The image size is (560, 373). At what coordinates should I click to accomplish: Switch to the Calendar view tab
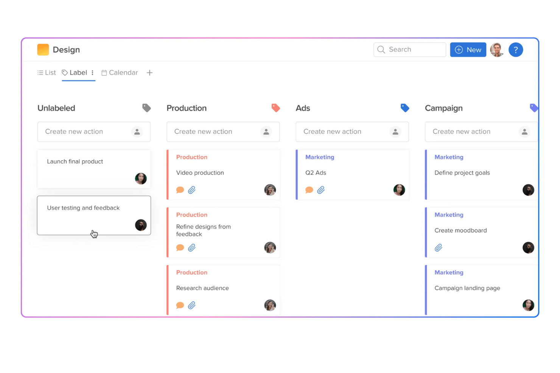coord(120,73)
